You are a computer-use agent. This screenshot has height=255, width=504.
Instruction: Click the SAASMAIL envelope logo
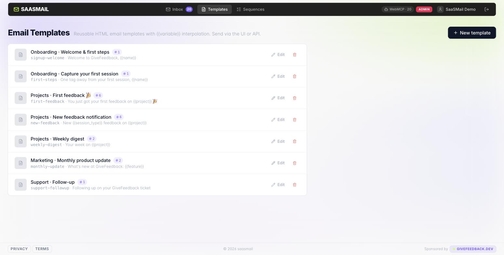point(16,9)
